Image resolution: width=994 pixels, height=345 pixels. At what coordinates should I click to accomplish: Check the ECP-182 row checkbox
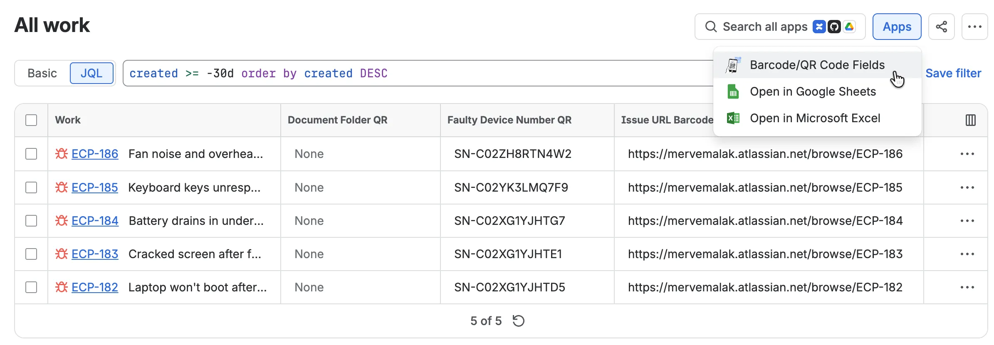[31, 287]
